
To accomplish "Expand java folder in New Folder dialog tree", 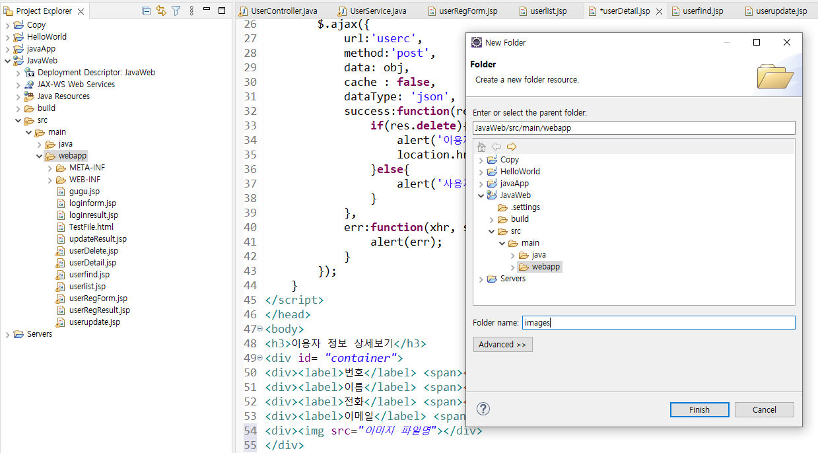I will pyautogui.click(x=513, y=255).
